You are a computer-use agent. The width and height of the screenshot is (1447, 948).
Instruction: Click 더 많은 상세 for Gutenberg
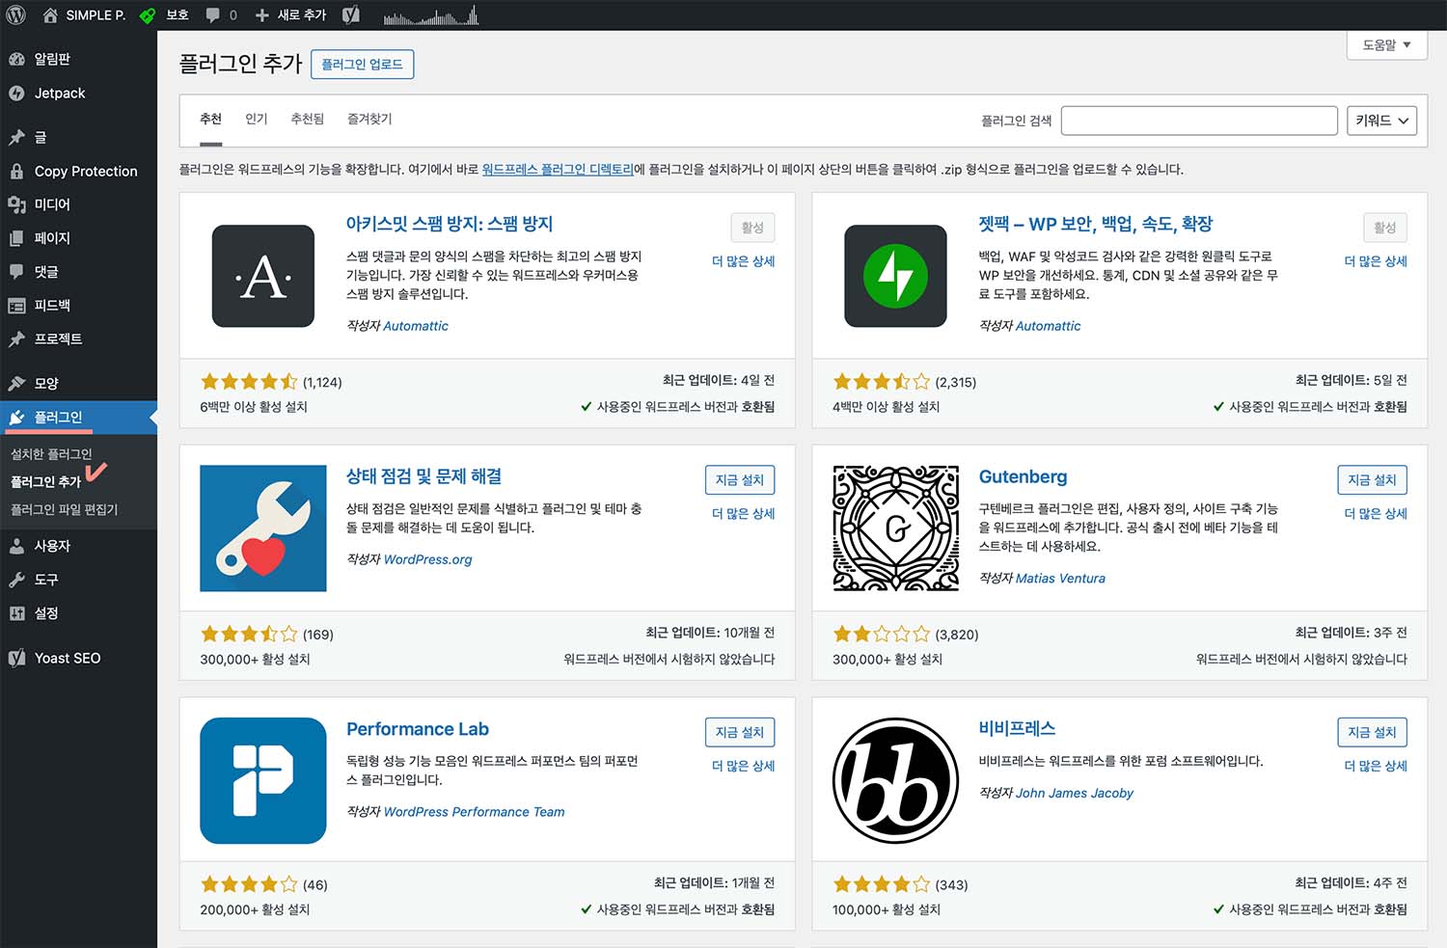1376,514
